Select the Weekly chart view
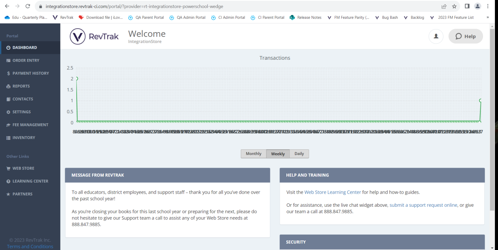 pyautogui.click(x=278, y=154)
